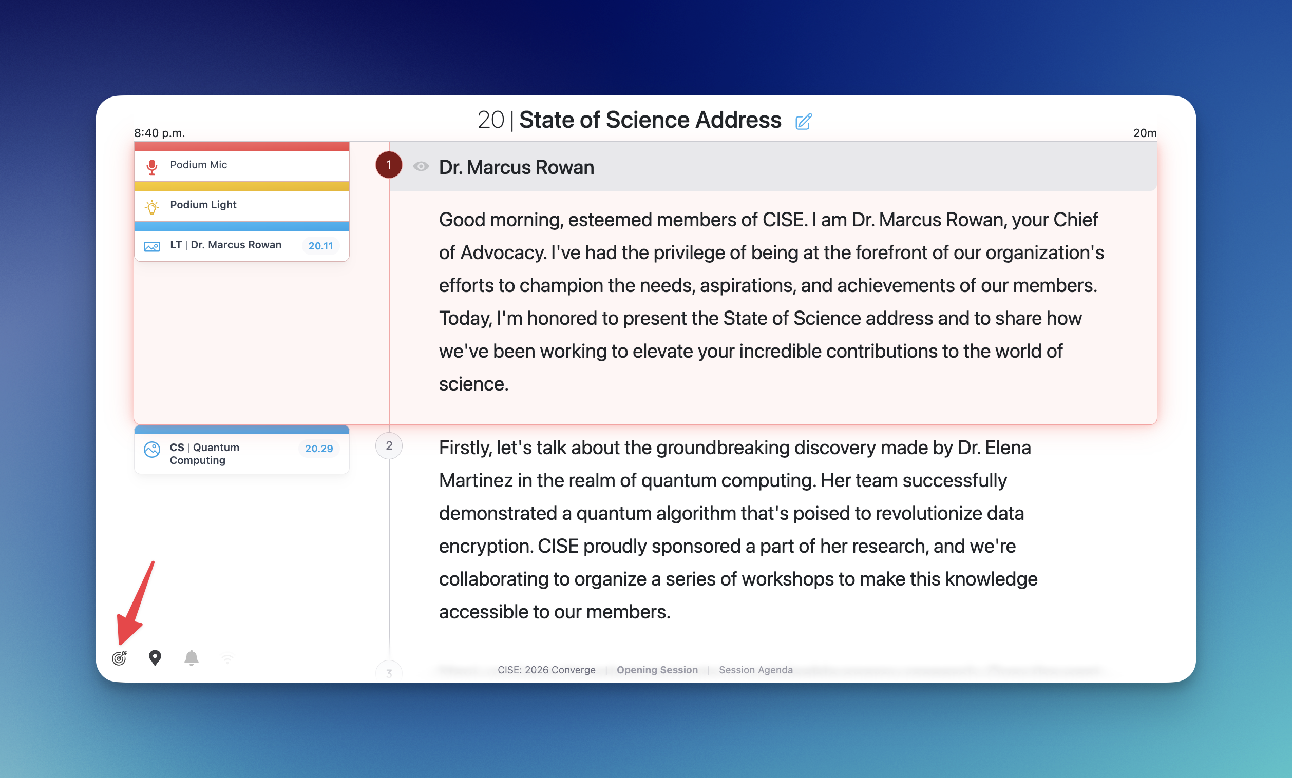Go to CISE: 2026 Converge breadcrumb

click(x=546, y=670)
